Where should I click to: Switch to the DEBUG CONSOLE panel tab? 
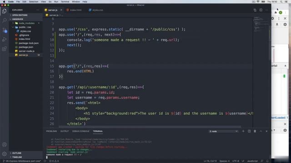pyautogui.click(x=81, y=131)
